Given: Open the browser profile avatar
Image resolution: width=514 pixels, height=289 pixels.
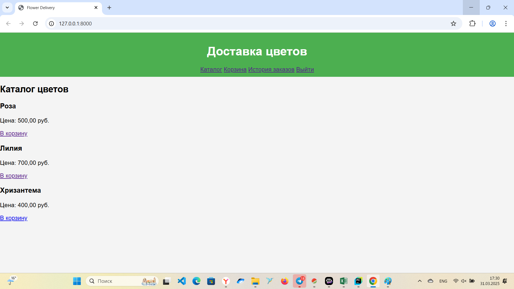Looking at the screenshot, I should (493, 24).
